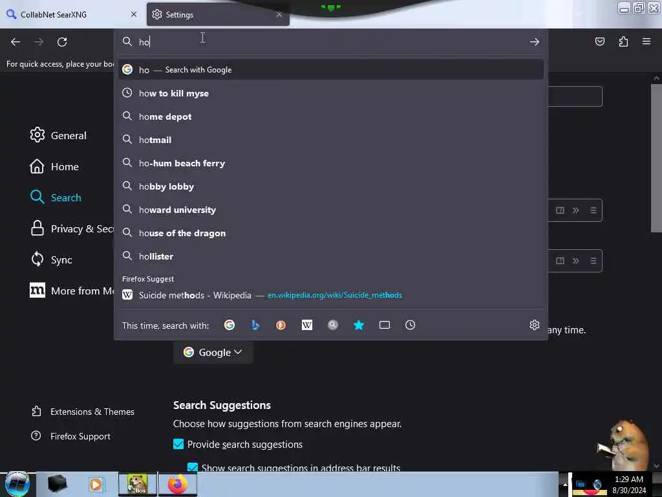Open the Wikipedia Firefox Suggest result

click(x=330, y=295)
